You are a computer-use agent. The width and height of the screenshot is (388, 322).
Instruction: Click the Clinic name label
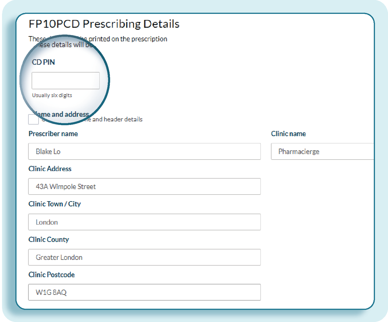[288, 134]
